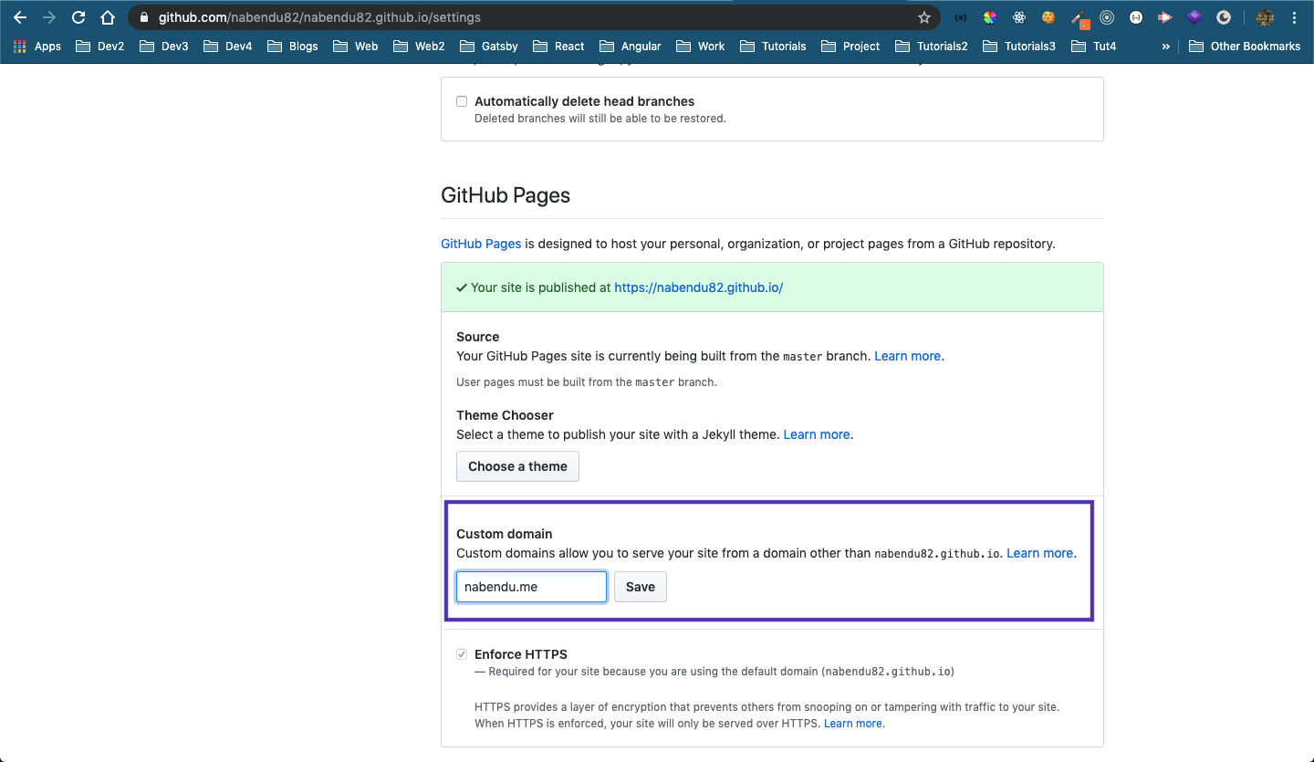Open the Dev4 bookmark folder
Viewport: 1314px width, 762px height.
click(x=228, y=46)
